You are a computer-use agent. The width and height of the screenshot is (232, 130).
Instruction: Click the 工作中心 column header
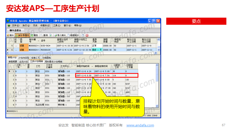click(x=67, y=66)
